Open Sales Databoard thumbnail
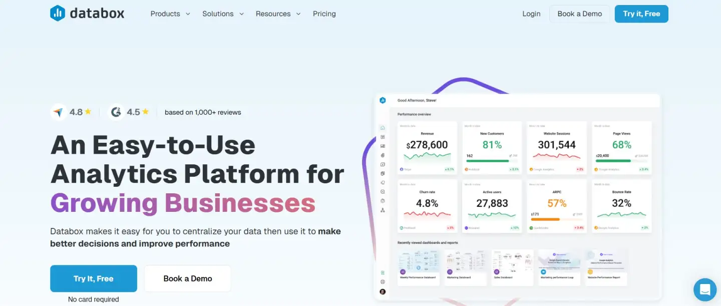The width and height of the screenshot is (721, 306). tap(512, 267)
